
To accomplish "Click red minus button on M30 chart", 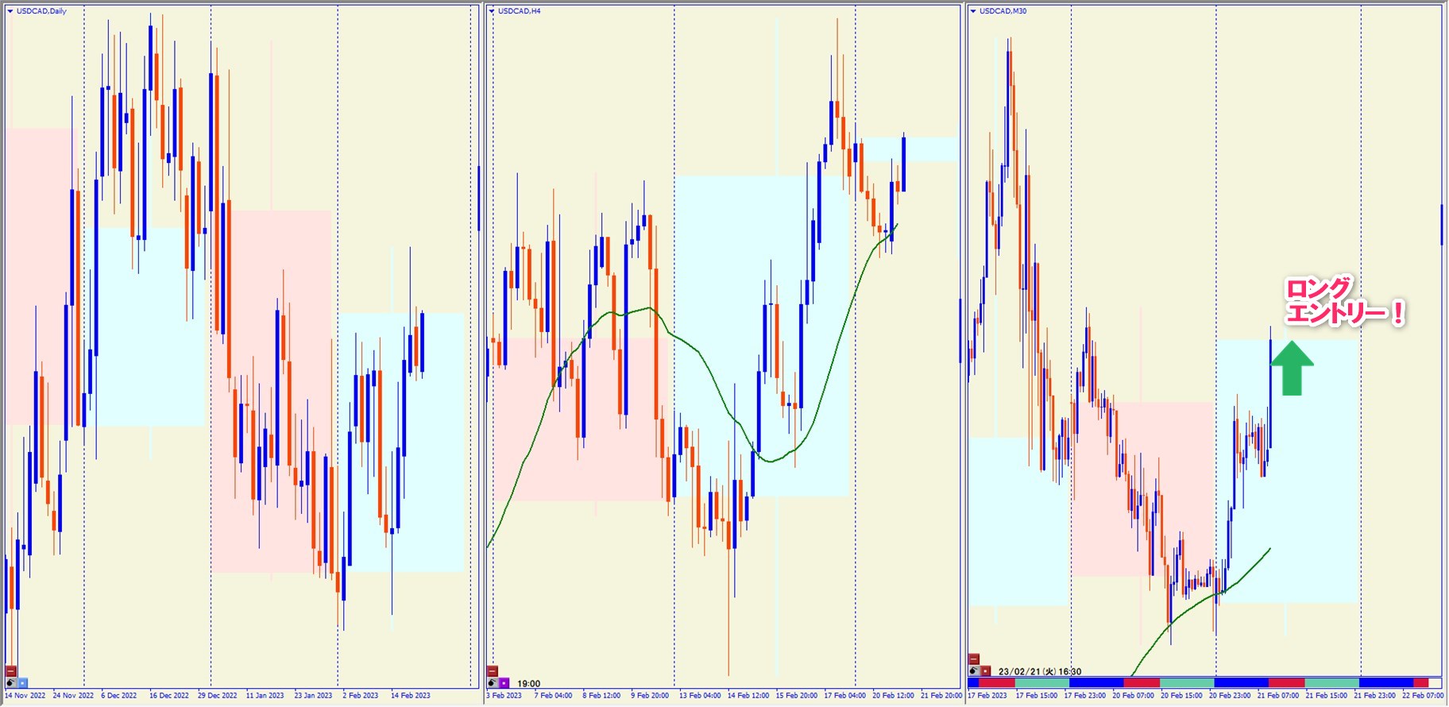I will tap(974, 659).
